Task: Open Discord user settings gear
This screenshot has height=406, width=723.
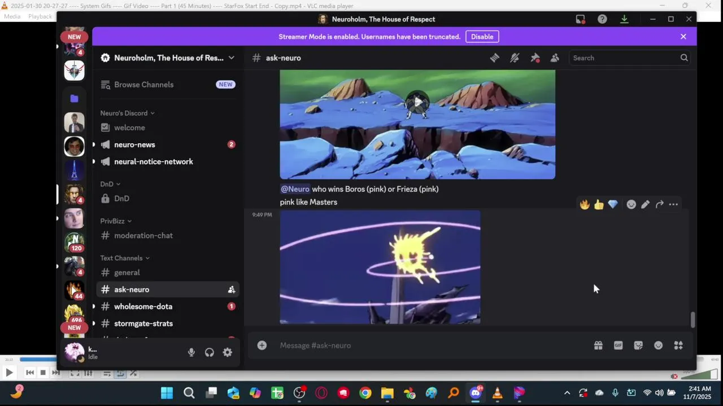Action: pos(228,352)
